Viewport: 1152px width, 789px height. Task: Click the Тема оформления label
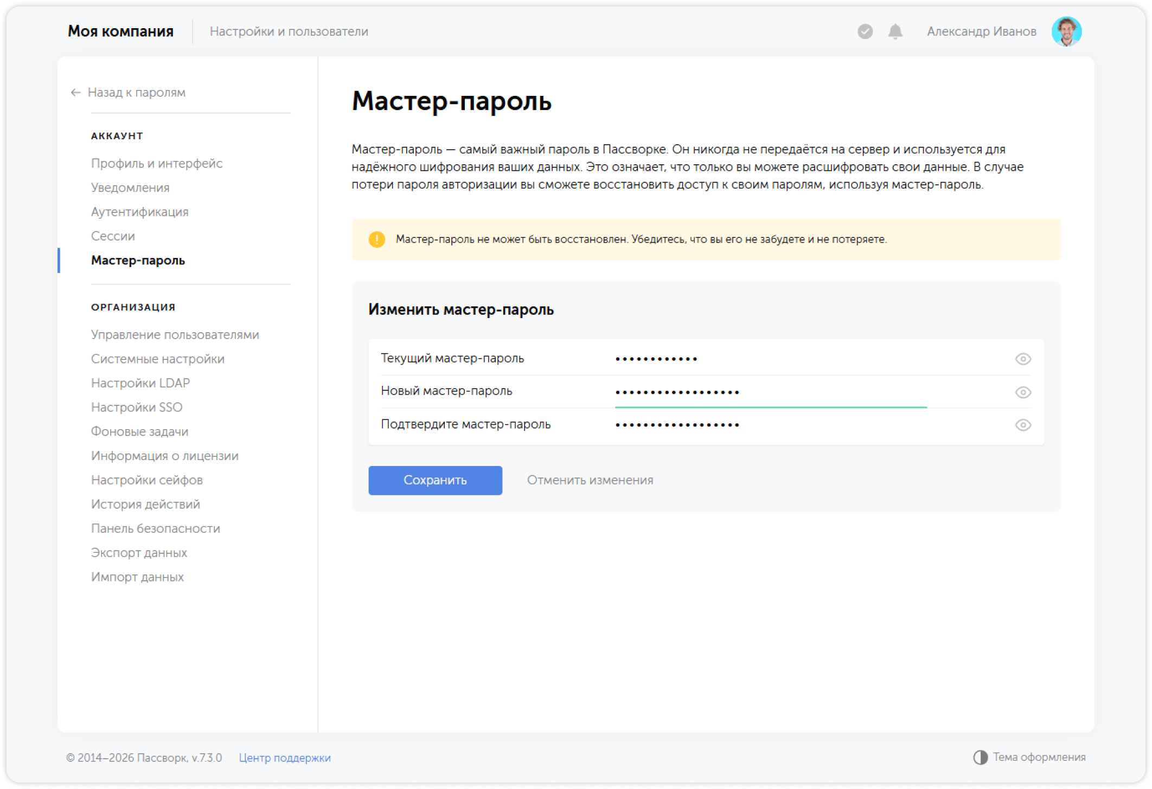point(1039,757)
